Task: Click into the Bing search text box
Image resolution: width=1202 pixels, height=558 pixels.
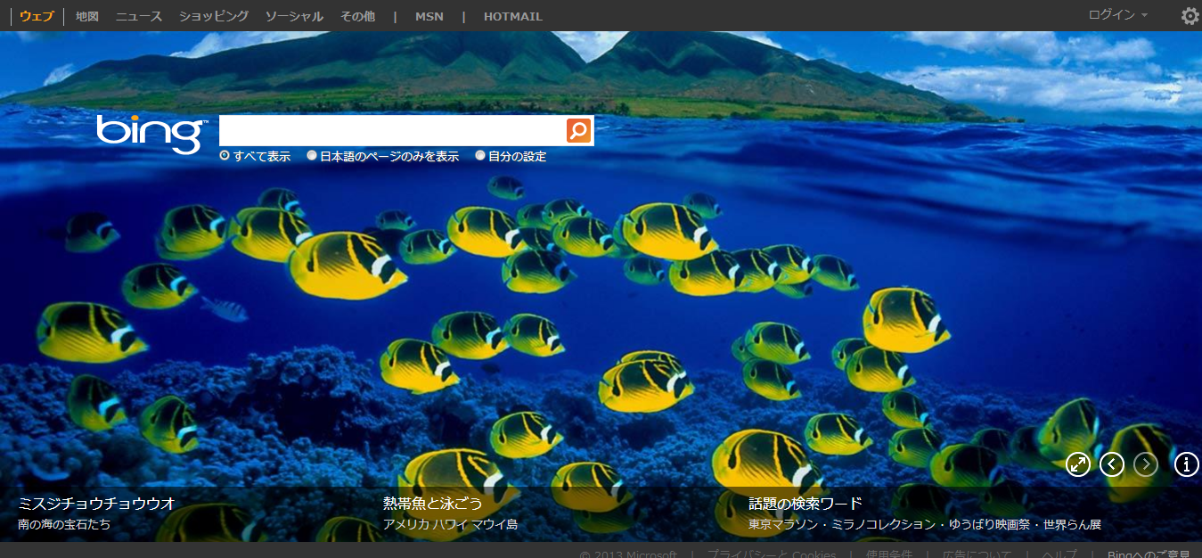Action: pyautogui.click(x=392, y=130)
